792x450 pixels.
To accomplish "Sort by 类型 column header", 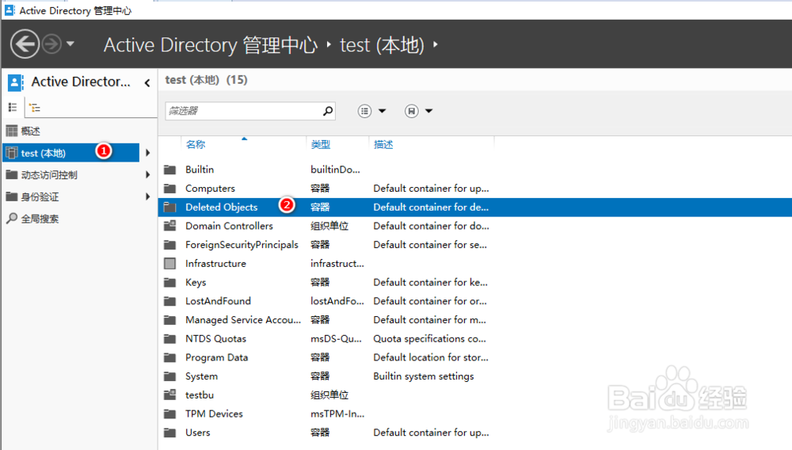I will pyautogui.click(x=321, y=144).
